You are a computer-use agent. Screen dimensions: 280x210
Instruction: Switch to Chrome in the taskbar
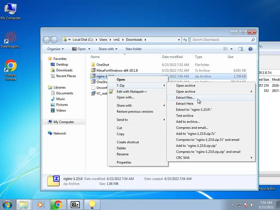pyautogui.click(x=58, y=205)
